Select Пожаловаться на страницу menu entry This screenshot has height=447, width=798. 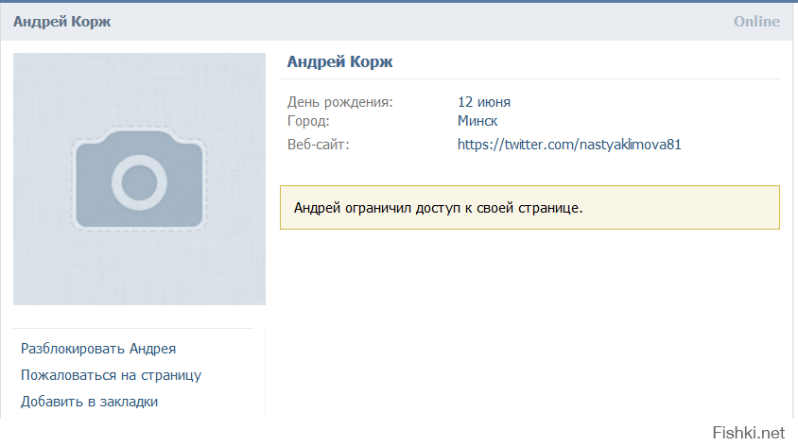[x=111, y=375]
